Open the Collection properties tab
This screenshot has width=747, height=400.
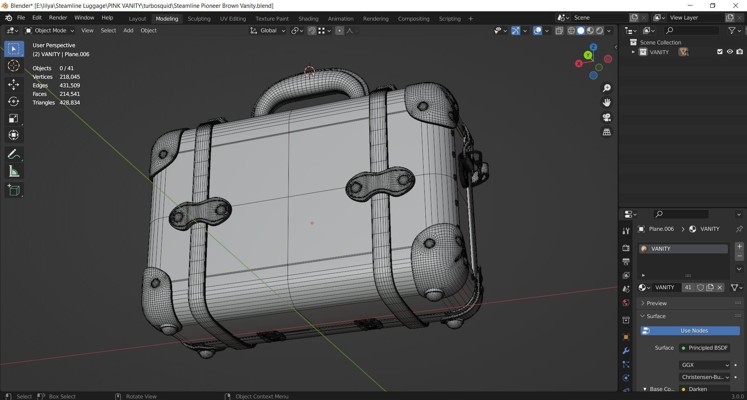pos(626,320)
